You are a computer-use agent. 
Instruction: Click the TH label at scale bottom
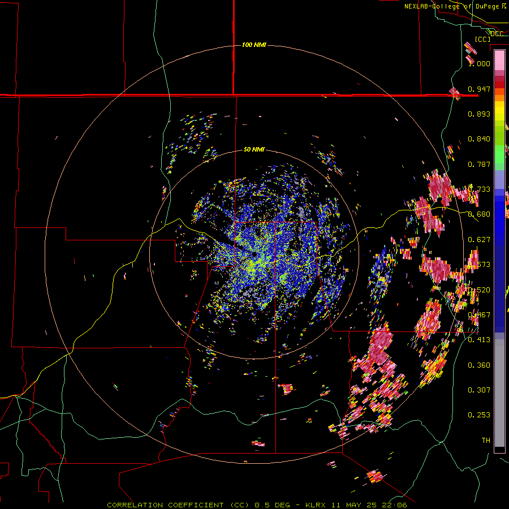click(x=486, y=440)
